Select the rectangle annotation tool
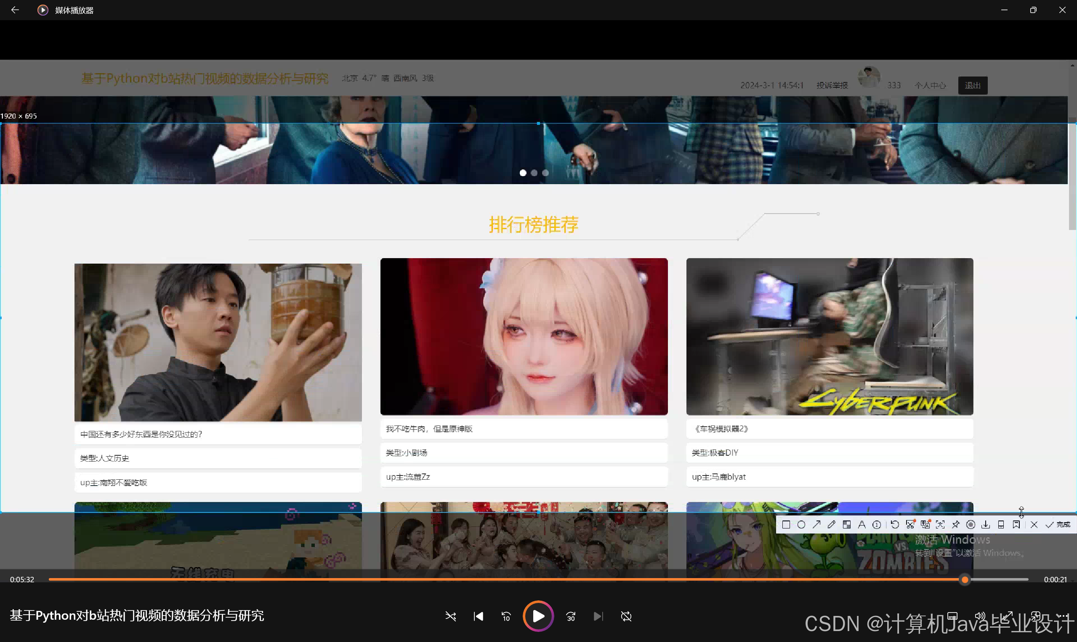This screenshot has height=642, width=1077. tap(786, 525)
